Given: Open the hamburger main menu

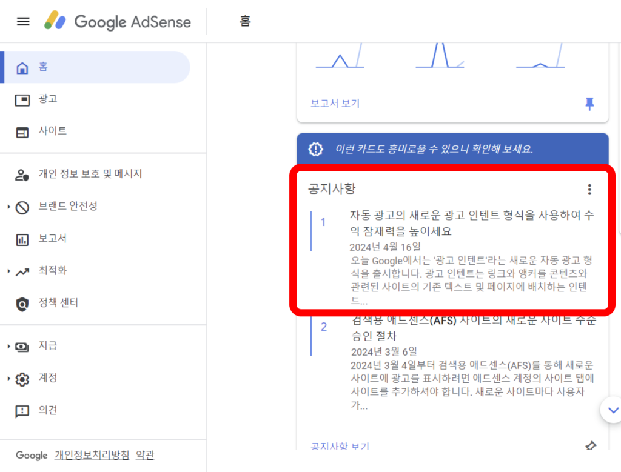Looking at the screenshot, I should click(23, 21).
